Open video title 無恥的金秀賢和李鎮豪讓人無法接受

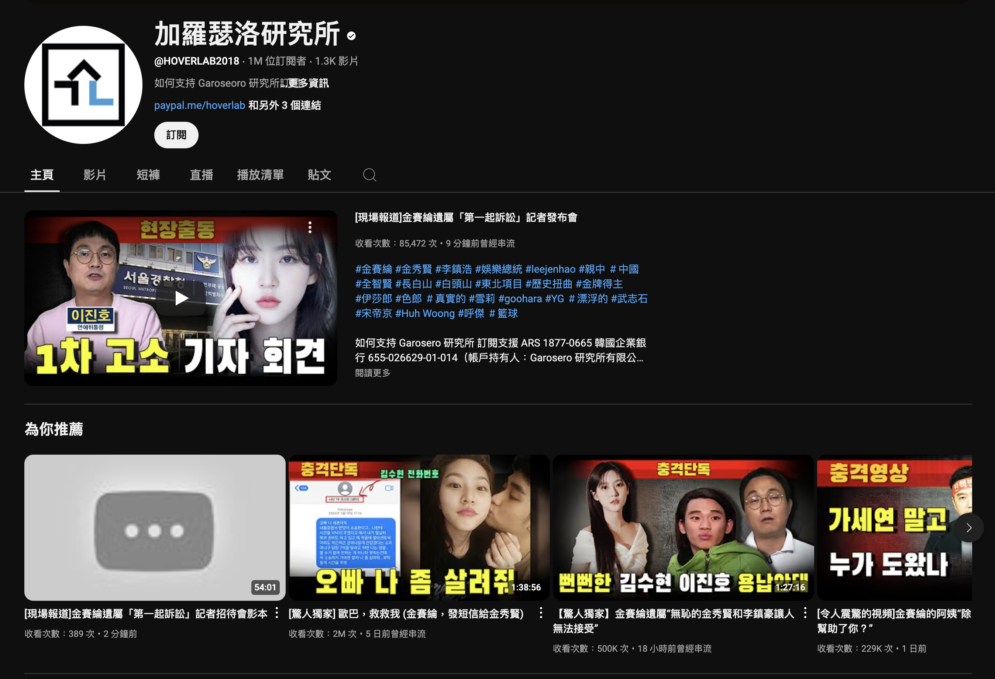pyautogui.click(x=674, y=621)
